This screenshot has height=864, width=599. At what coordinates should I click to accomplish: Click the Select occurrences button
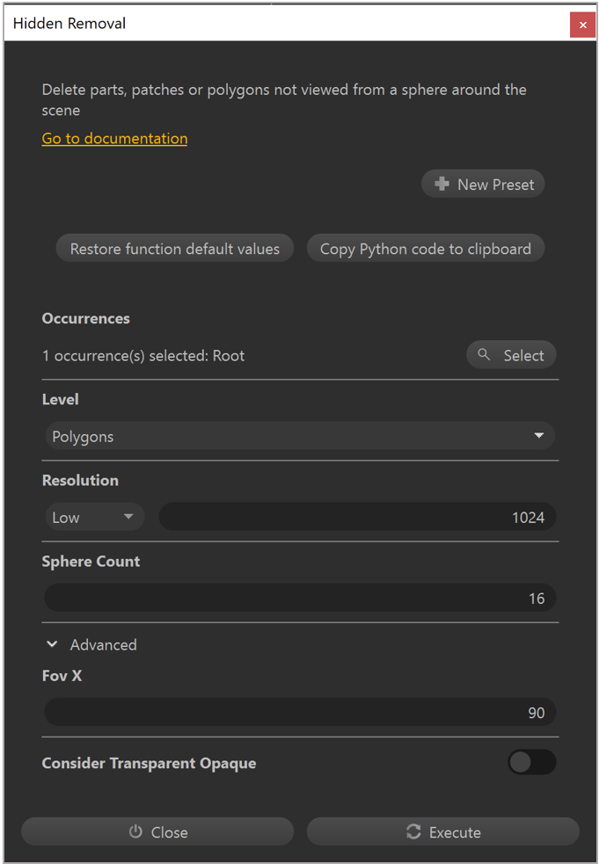tap(511, 355)
